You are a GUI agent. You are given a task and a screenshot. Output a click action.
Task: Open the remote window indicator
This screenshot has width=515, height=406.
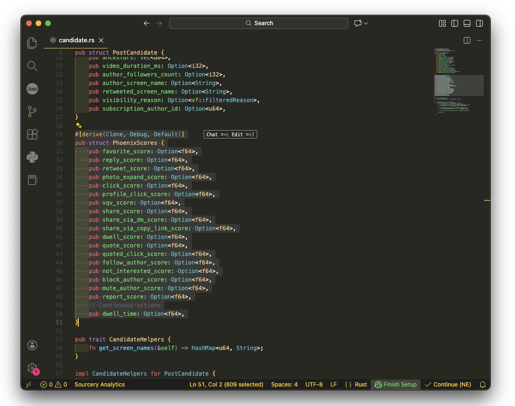click(x=28, y=385)
